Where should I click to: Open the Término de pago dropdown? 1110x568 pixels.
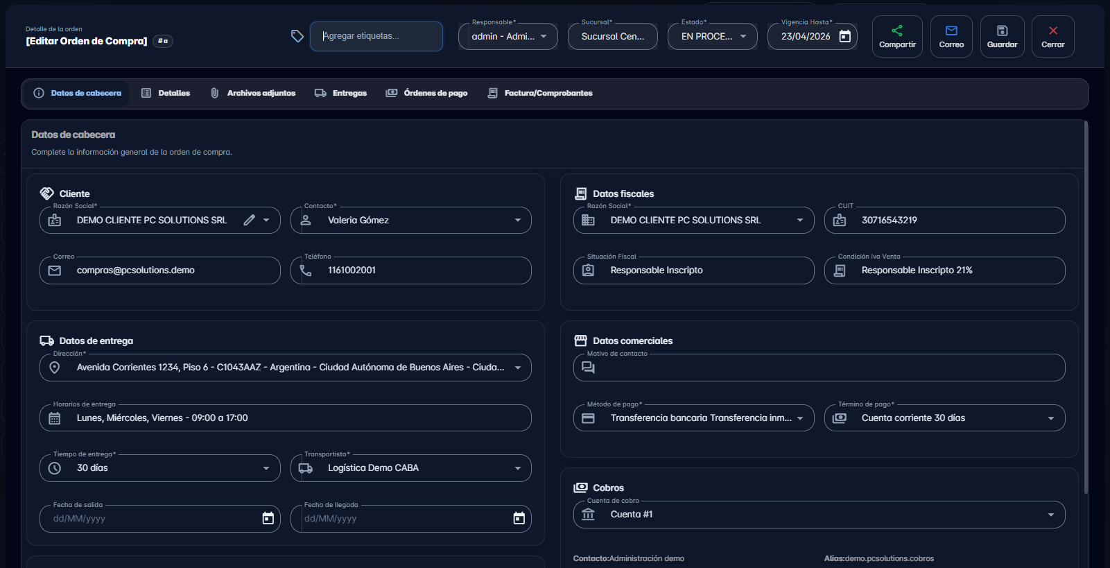coord(1051,418)
